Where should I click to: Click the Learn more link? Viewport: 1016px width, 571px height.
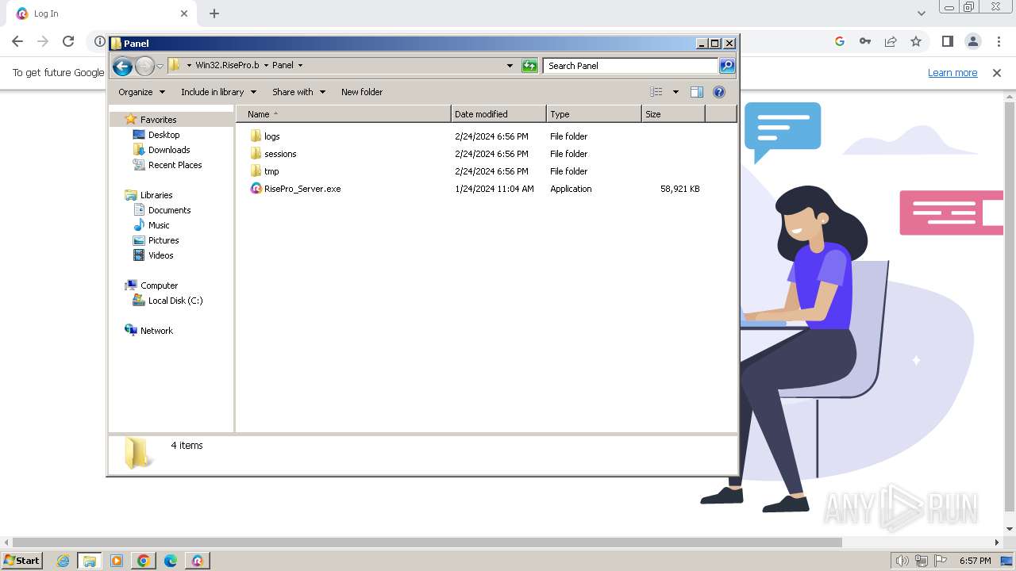click(952, 73)
